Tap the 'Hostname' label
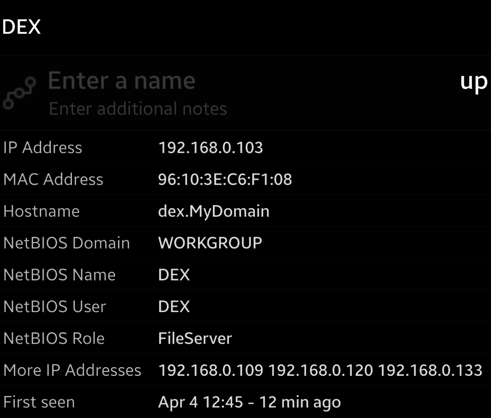 [x=41, y=211]
